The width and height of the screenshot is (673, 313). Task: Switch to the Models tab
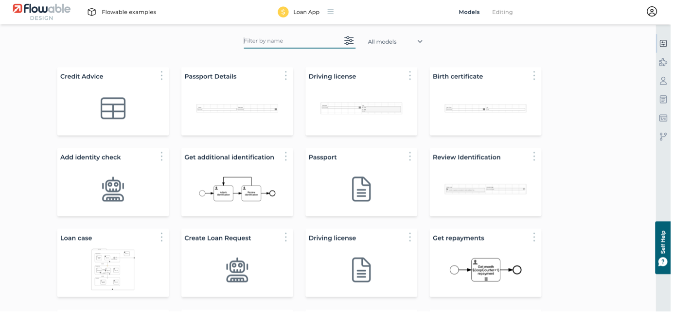[x=469, y=12]
